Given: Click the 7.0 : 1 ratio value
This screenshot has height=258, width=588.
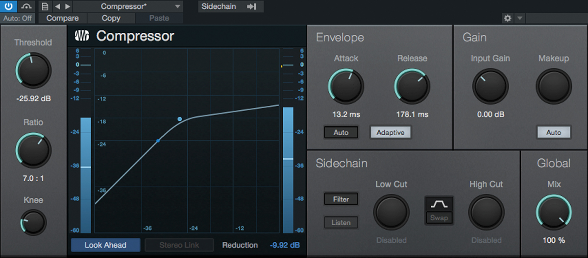Looking at the screenshot, I should click(x=33, y=178).
